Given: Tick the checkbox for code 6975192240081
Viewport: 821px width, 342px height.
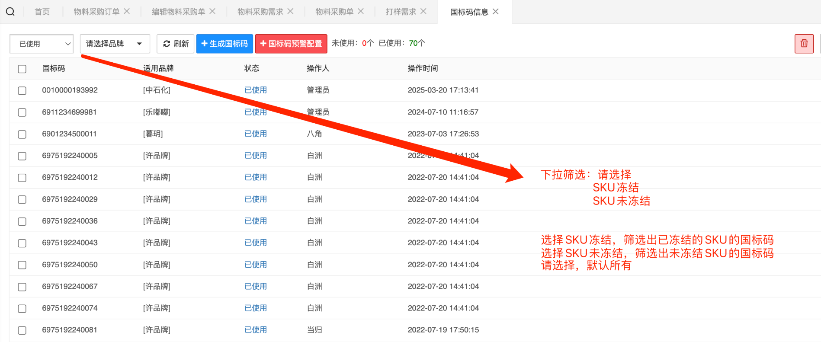Looking at the screenshot, I should tap(22, 330).
